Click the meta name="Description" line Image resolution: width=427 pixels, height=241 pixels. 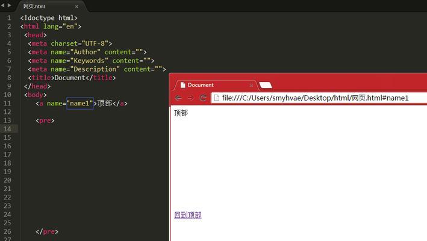(97, 69)
